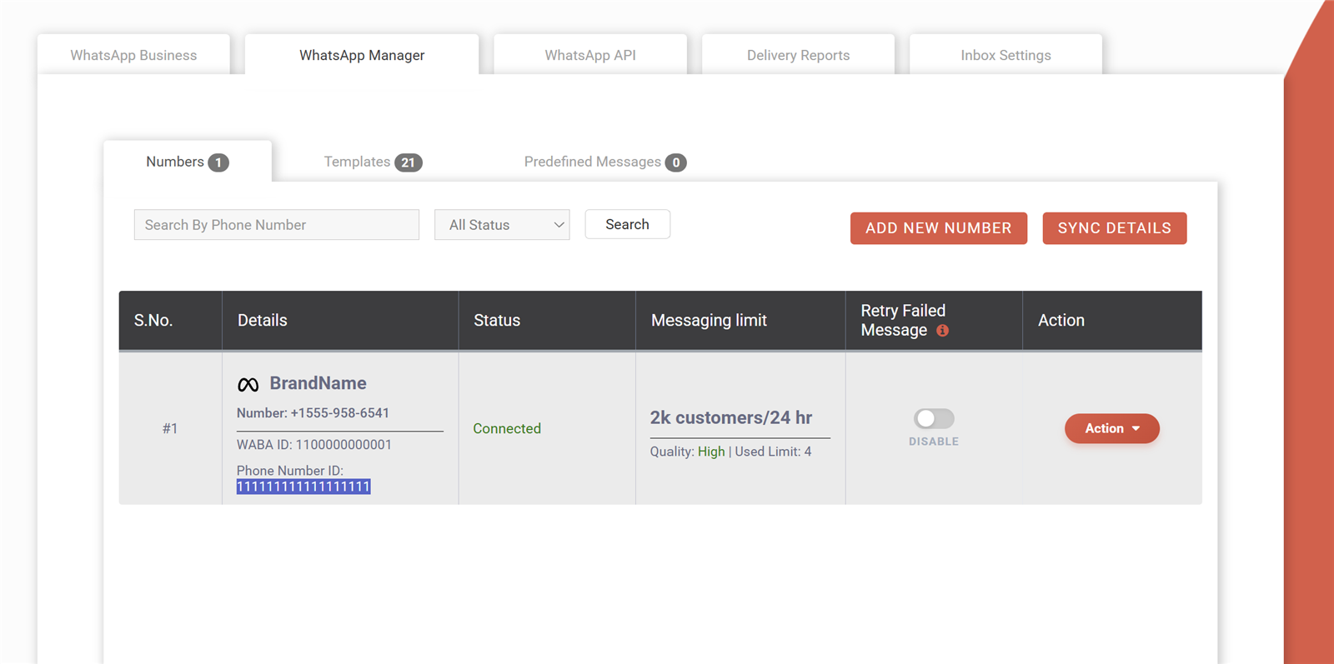Click the 2k customers/24 hr limit text
Viewport: 1334px width, 664px height.
pyautogui.click(x=731, y=417)
